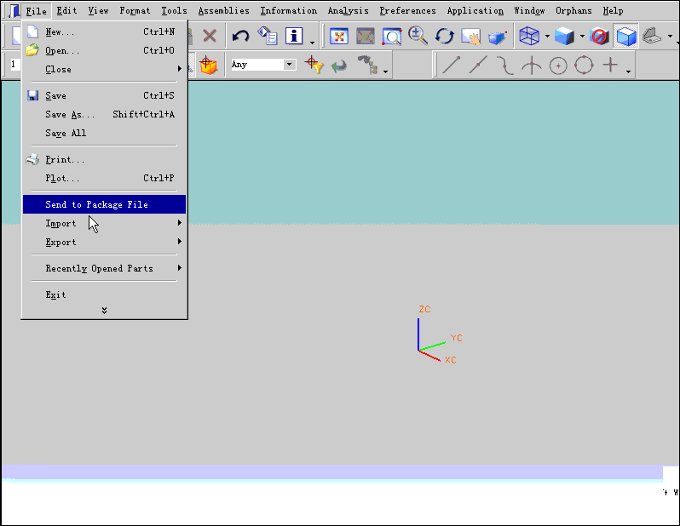Click the Delete (X) toolbar icon
The width and height of the screenshot is (680, 526).
[210, 36]
